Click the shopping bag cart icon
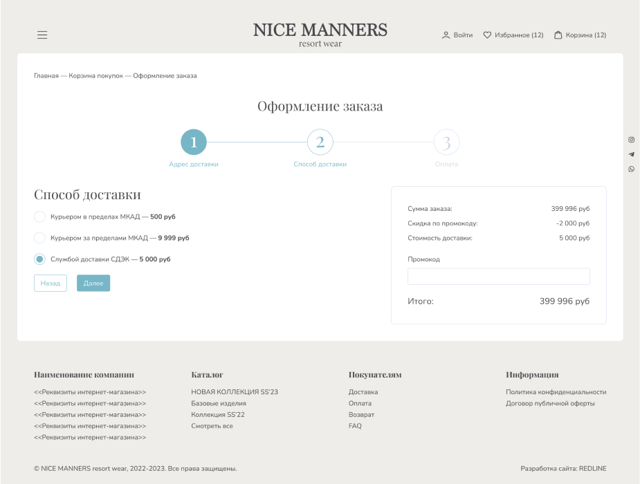This screenshot has height=484, width=640. [x=558, y=35]
